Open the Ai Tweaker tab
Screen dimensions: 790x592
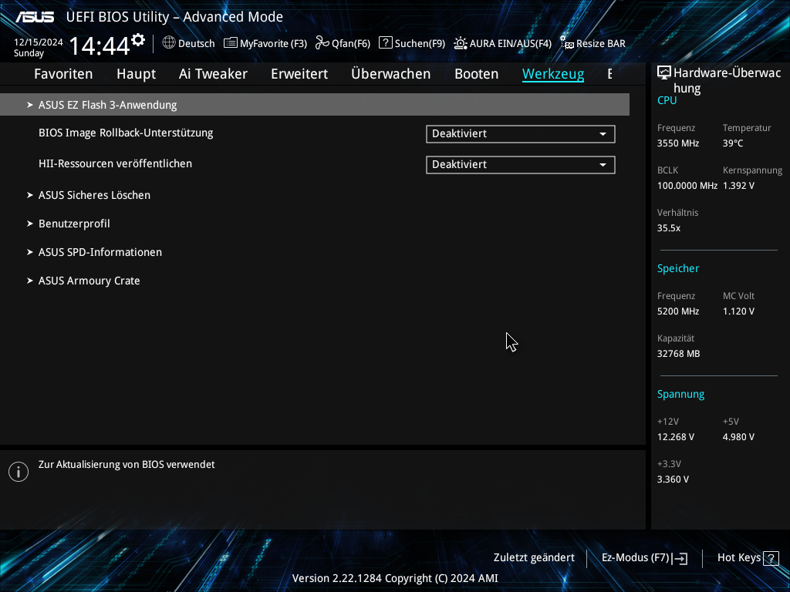point(213,74)
